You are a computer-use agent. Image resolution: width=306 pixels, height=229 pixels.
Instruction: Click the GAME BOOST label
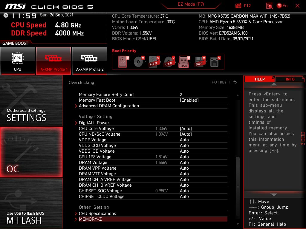tap(15, 43)
